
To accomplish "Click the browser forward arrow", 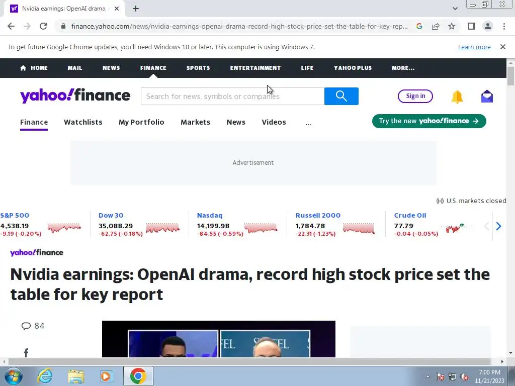I will (x=27, y=26).
